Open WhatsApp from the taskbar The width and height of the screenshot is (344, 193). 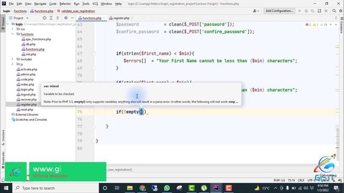click(167, 188)
